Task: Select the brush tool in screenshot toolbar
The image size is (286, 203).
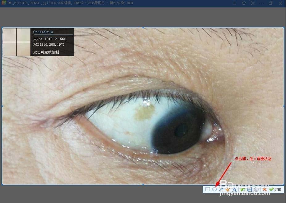Action: [x=228, y=189]
